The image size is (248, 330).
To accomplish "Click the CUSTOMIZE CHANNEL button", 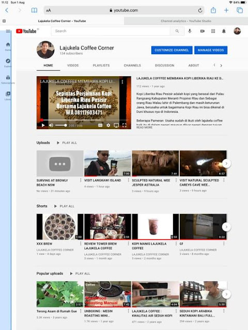I will (x=172, y=50).
